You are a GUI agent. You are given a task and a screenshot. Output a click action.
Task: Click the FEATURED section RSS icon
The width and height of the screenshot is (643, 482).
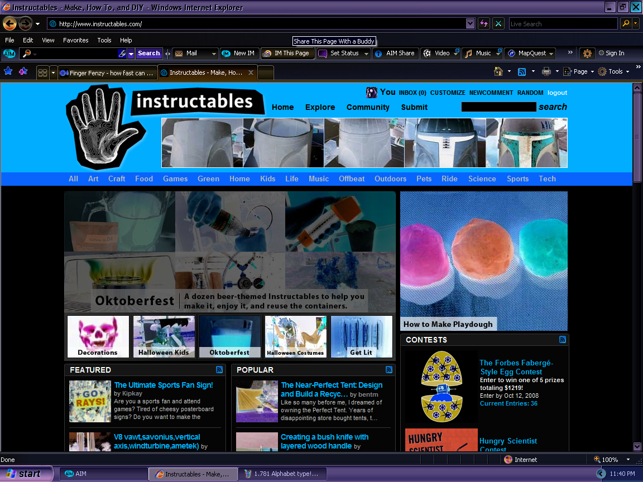click(x=219, y=370)
